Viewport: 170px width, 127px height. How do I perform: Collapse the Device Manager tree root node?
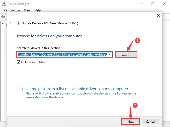3,24
